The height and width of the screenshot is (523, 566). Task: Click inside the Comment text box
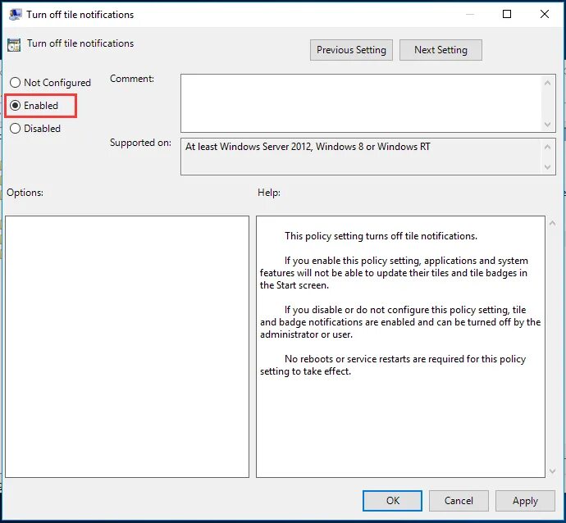click(x=361, y=103)
